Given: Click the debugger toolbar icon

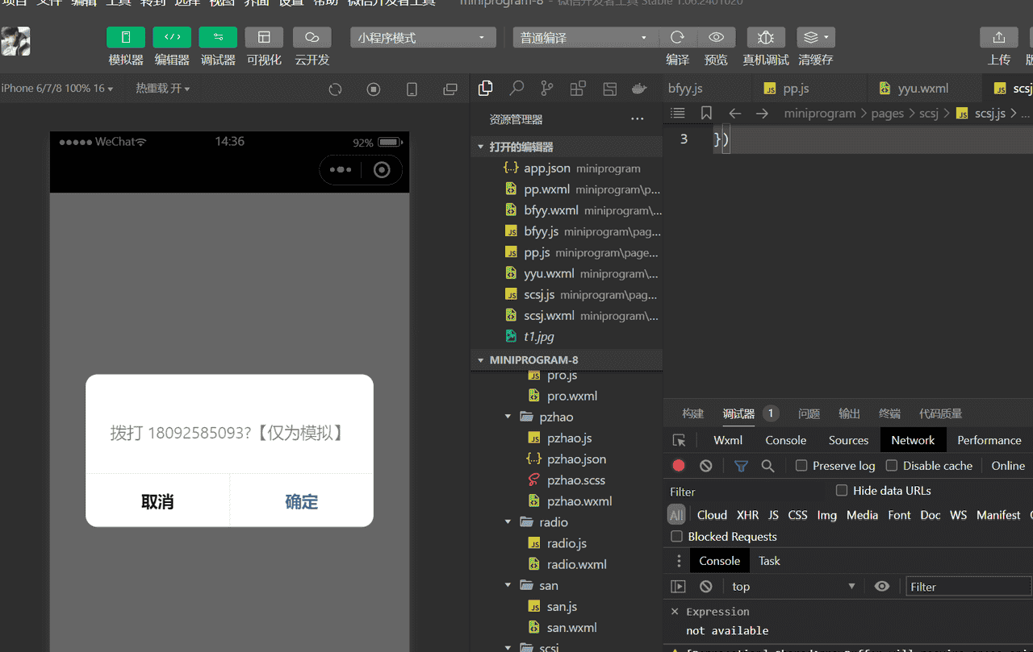Looking at the screenshot, I should point(218,38).
